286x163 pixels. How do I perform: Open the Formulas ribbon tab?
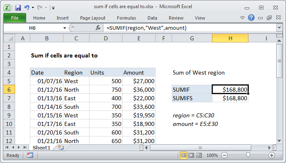pos(126,18)
